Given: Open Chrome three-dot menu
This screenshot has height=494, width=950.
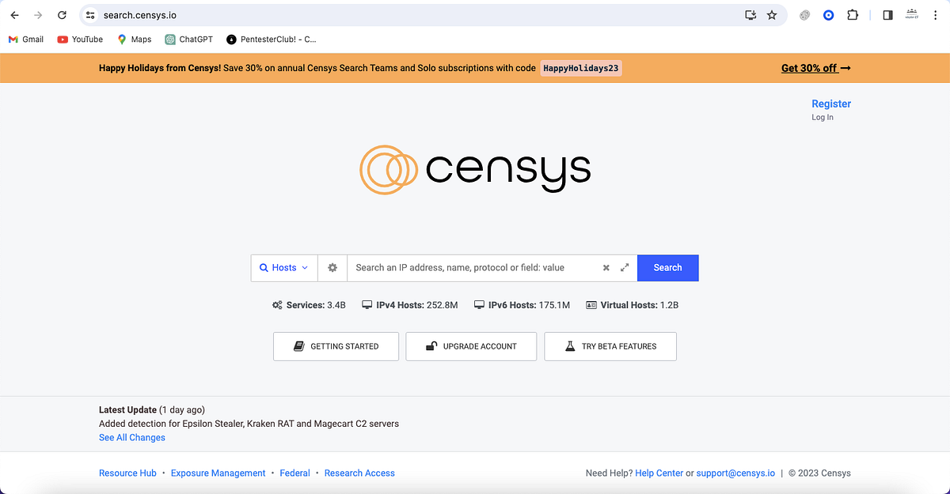Looking at the screenshot, I should (936, 15).
